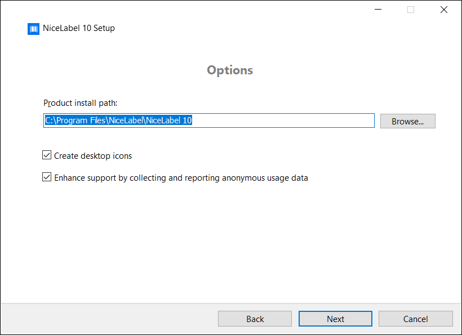The image size is (462, 335).
Task: Click the 'Create desktop icons' label text
Action: 93,156
